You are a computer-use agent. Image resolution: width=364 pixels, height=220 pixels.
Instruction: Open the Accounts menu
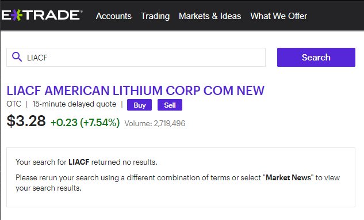(x=114, y=16)
